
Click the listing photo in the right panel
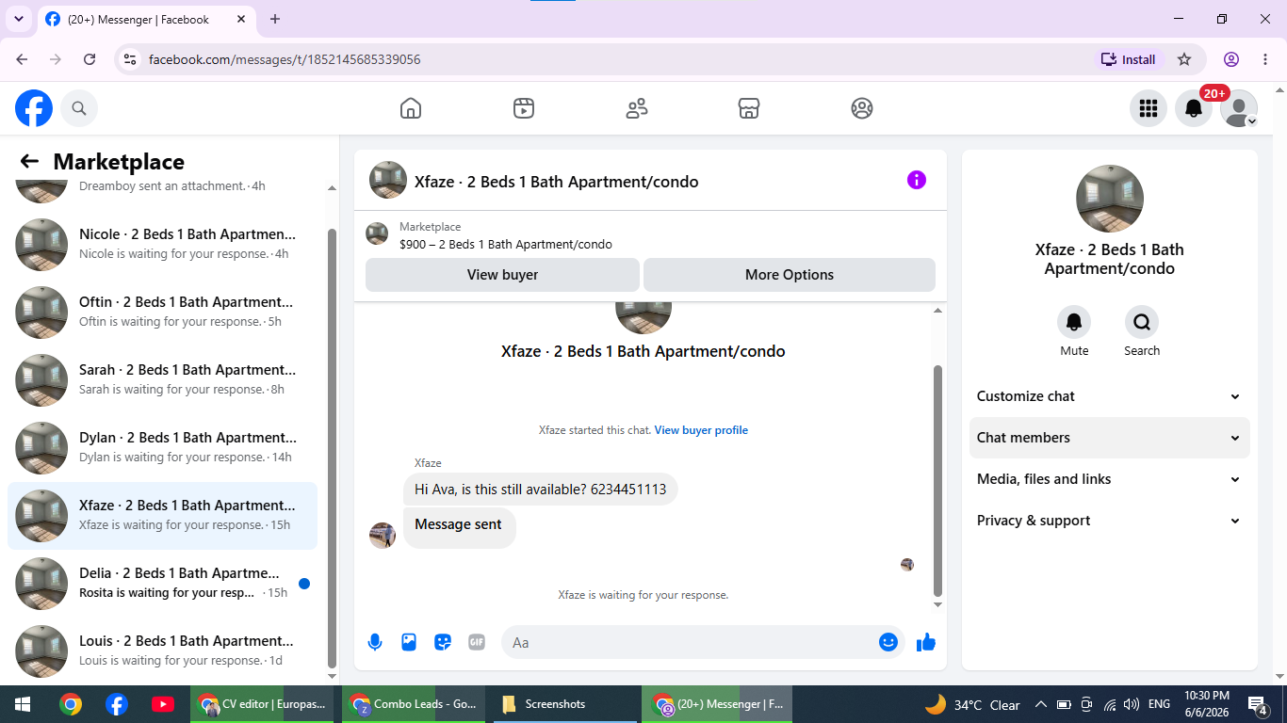coord(1110,199)
